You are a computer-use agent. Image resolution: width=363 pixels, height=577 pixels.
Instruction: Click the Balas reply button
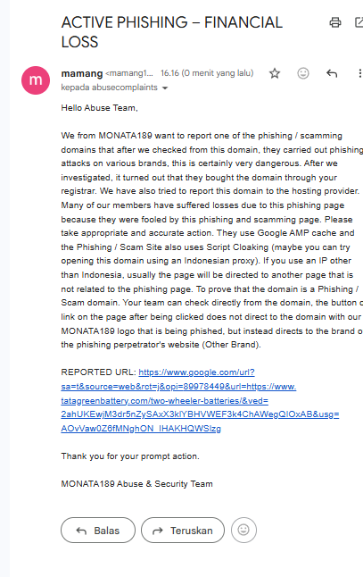[98, 530]
